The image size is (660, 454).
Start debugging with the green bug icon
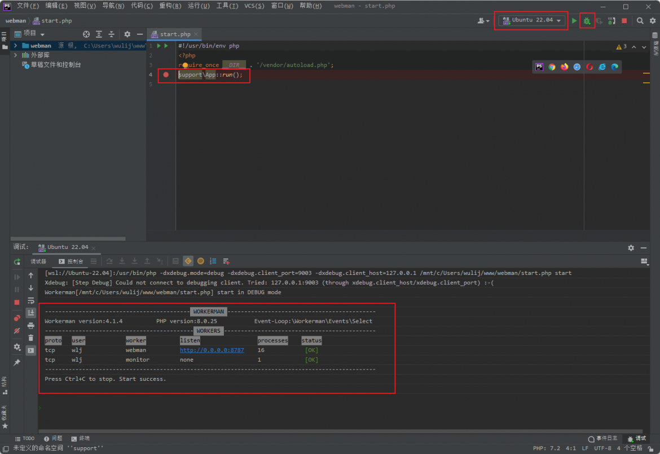[587, 21]
